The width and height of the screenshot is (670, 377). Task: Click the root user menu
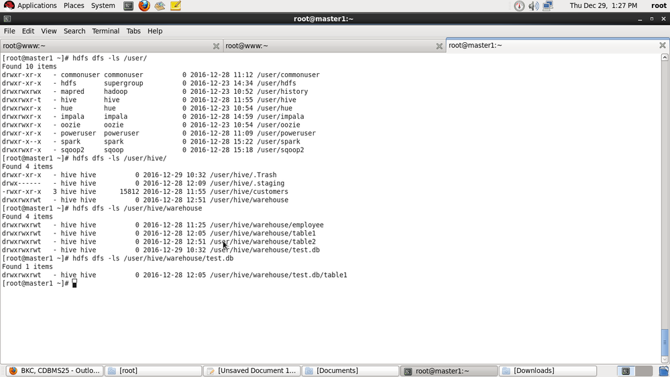click(x=659, y=5)
